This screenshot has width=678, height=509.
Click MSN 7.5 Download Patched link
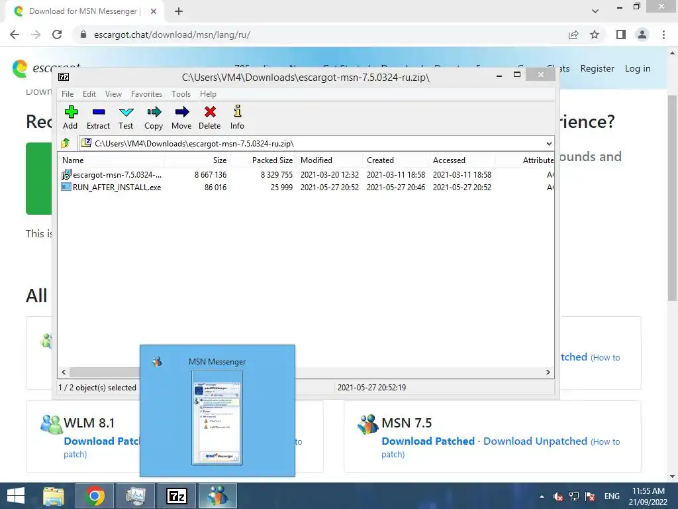428,441
